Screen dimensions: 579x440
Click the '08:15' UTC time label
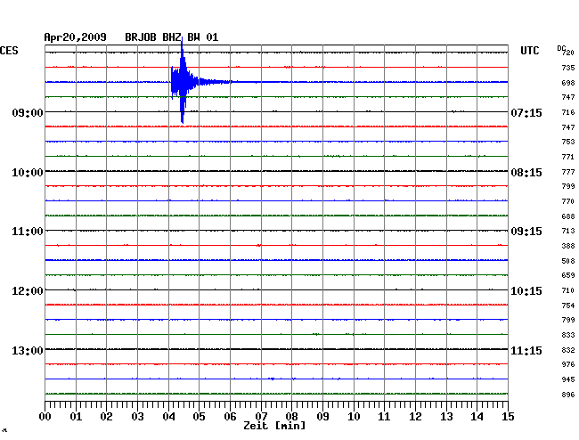(x=526, y=173)
